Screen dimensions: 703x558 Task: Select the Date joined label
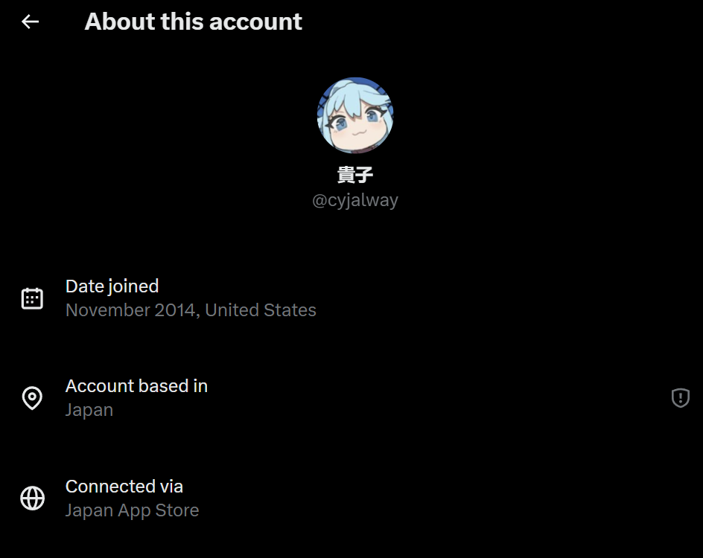tap(112, 286)
